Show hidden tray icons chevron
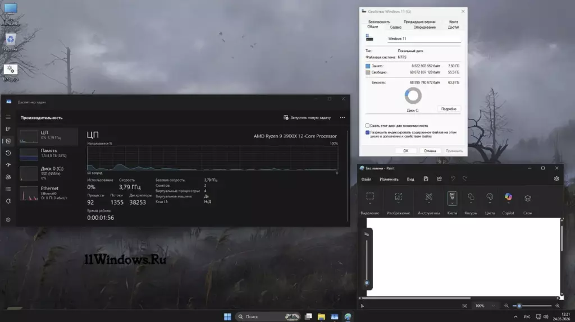 515,316
